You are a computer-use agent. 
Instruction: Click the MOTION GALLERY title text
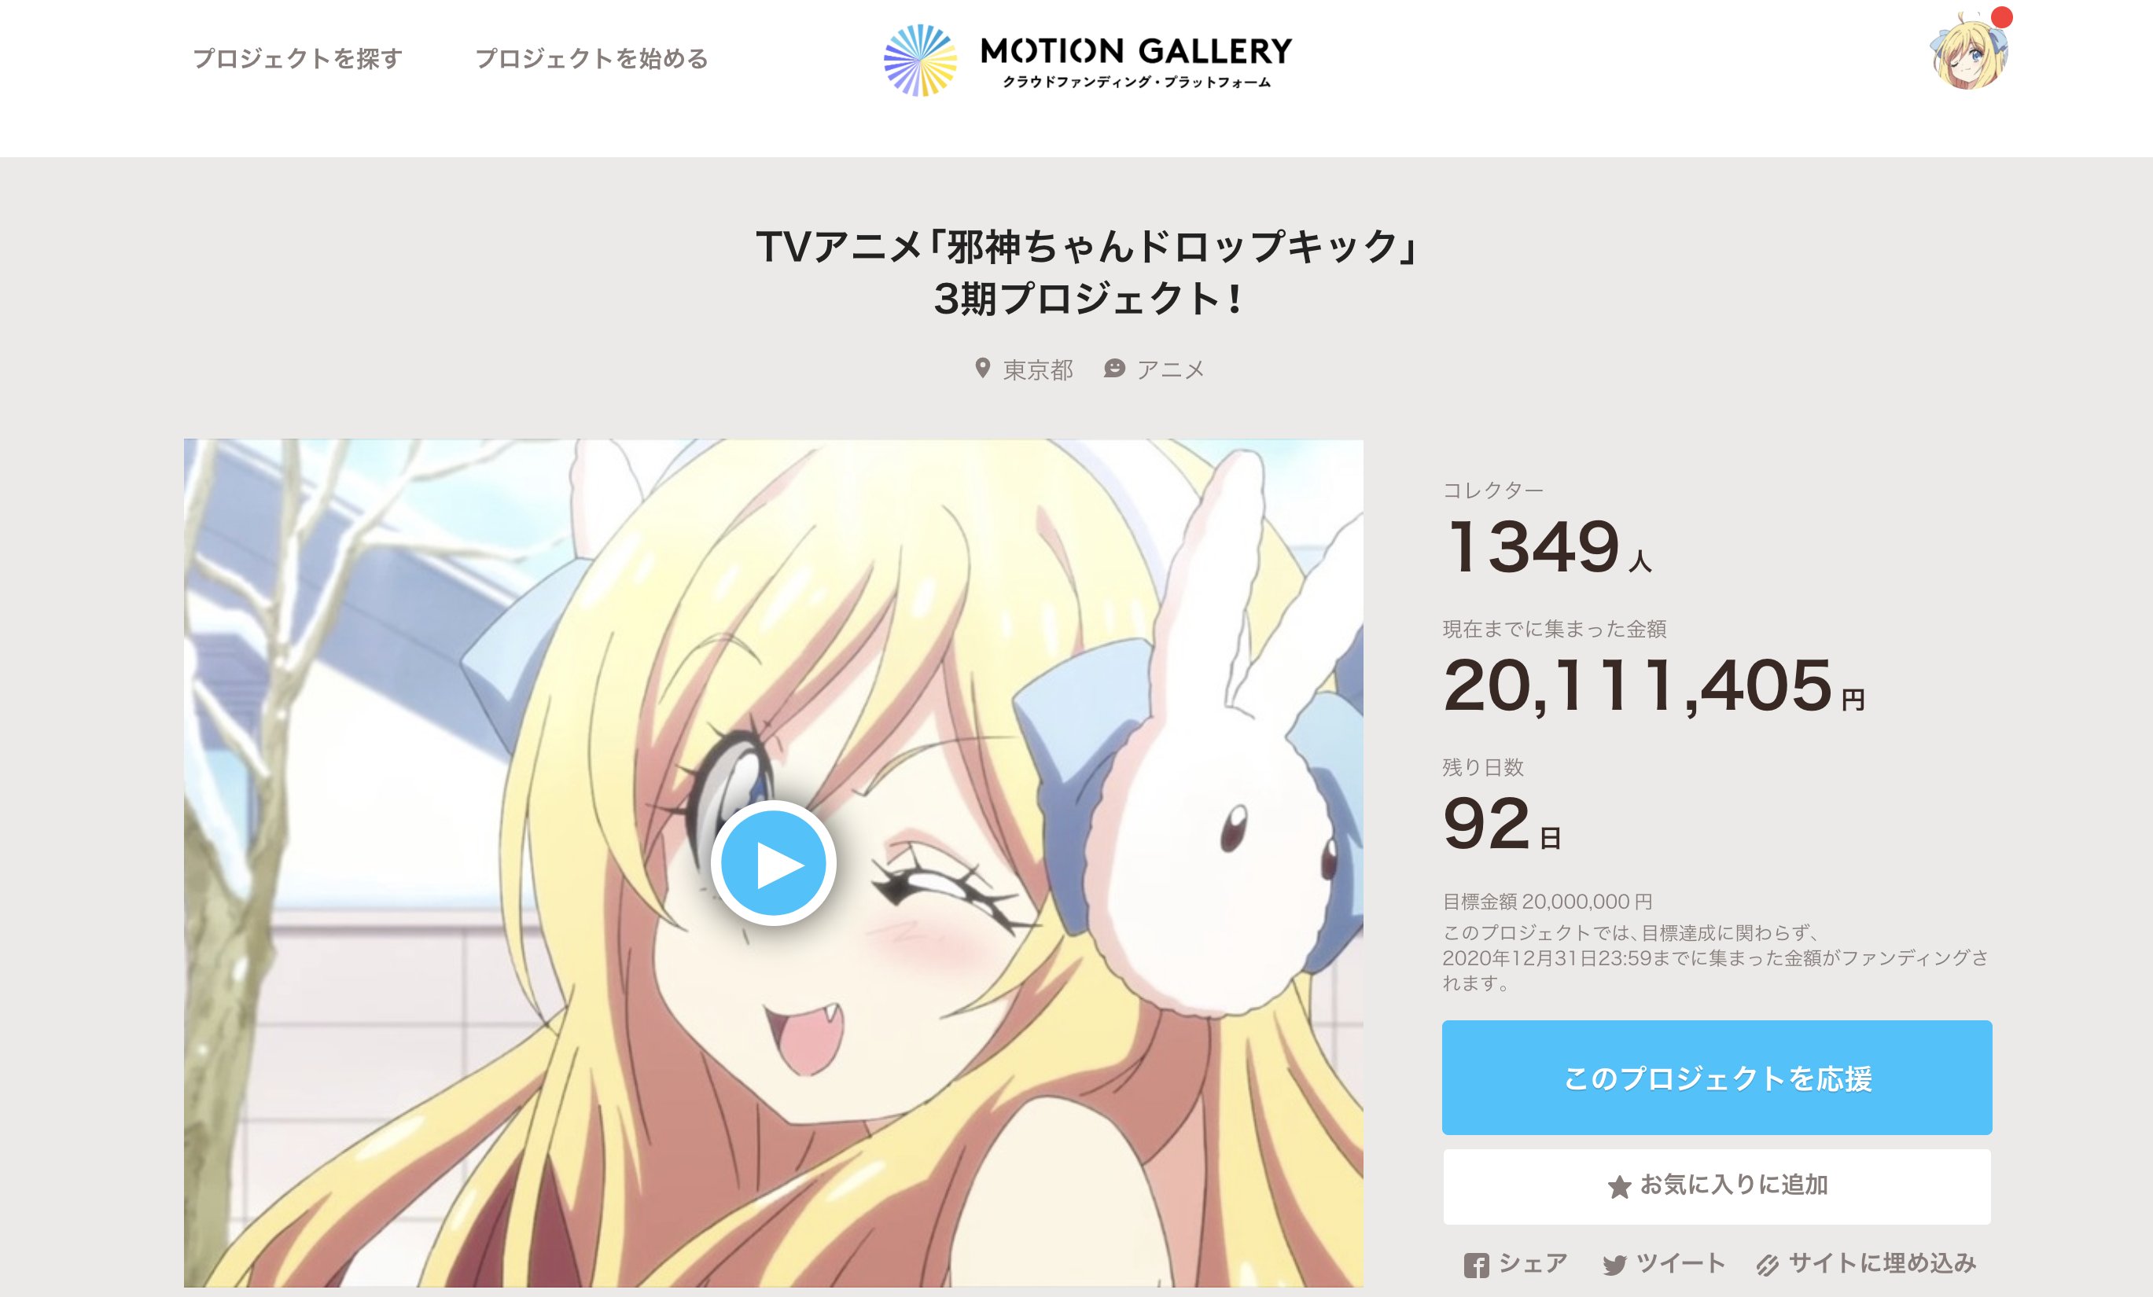tap(1136, 50)
